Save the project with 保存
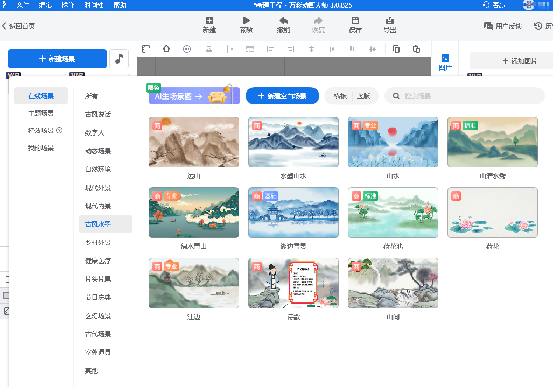Screen dimensions: 553x387 pyautogui.click(x=355, y=25)
